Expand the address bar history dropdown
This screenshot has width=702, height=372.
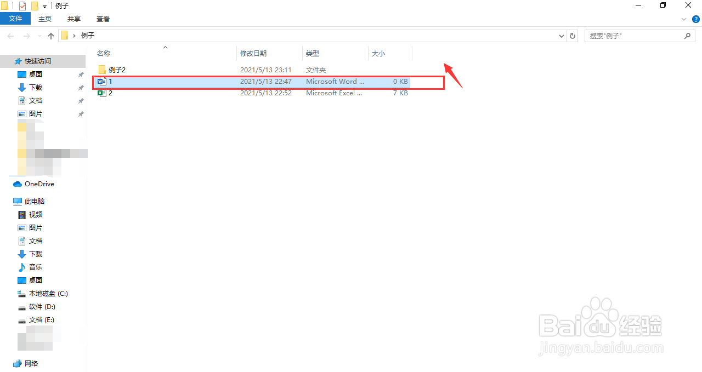tap(562, 36)
